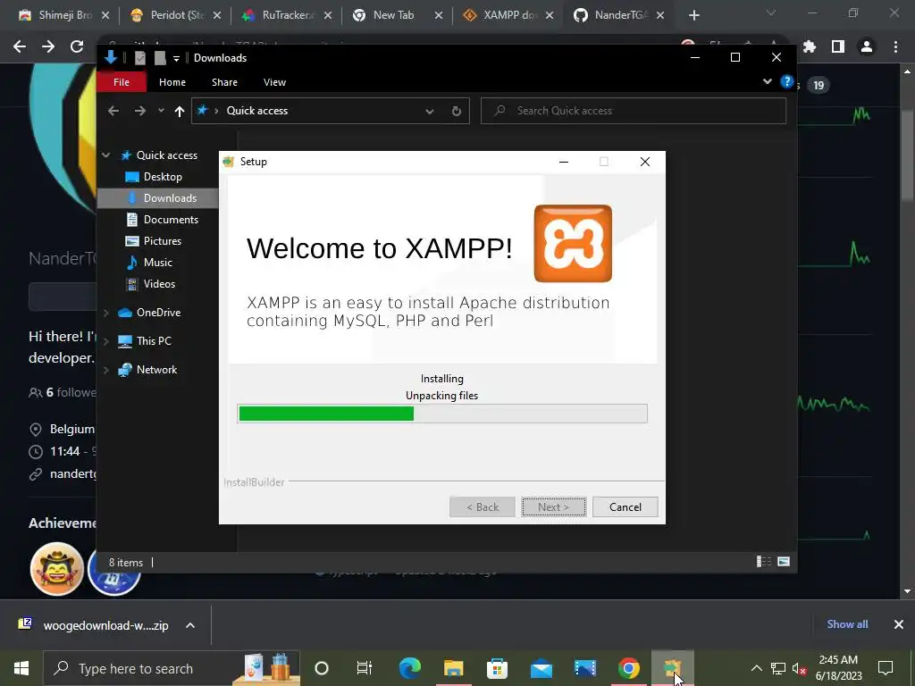915x686 pixels.
Task: Expand the This PC tree node
Action: [105, 341]
